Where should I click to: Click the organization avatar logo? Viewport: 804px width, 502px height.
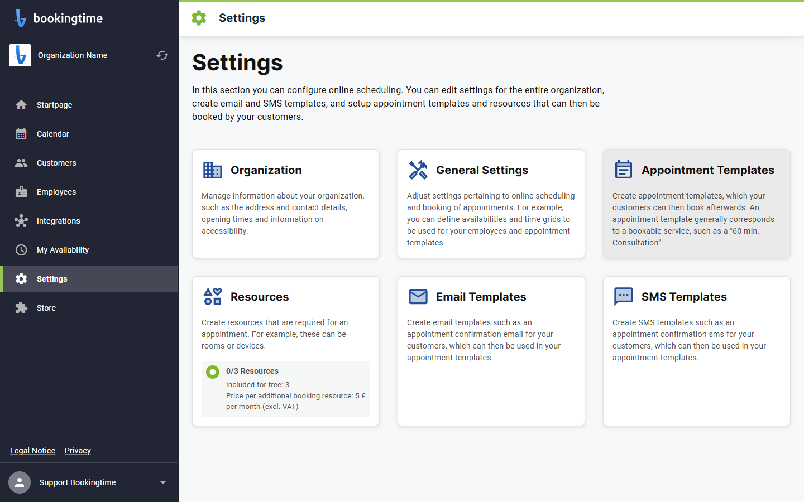tap(20, 55)
